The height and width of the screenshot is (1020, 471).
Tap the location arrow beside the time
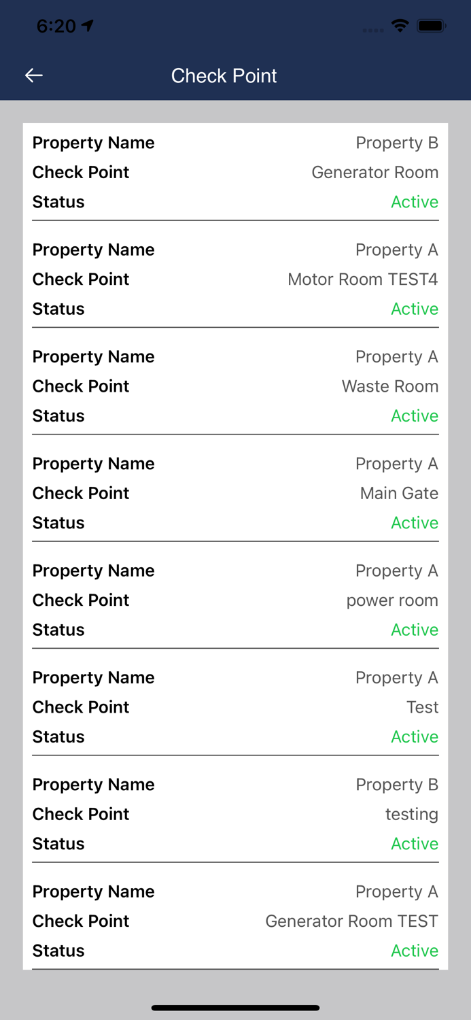point(87,26)
